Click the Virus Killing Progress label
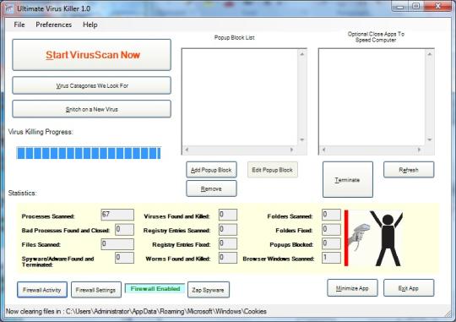 41,132
